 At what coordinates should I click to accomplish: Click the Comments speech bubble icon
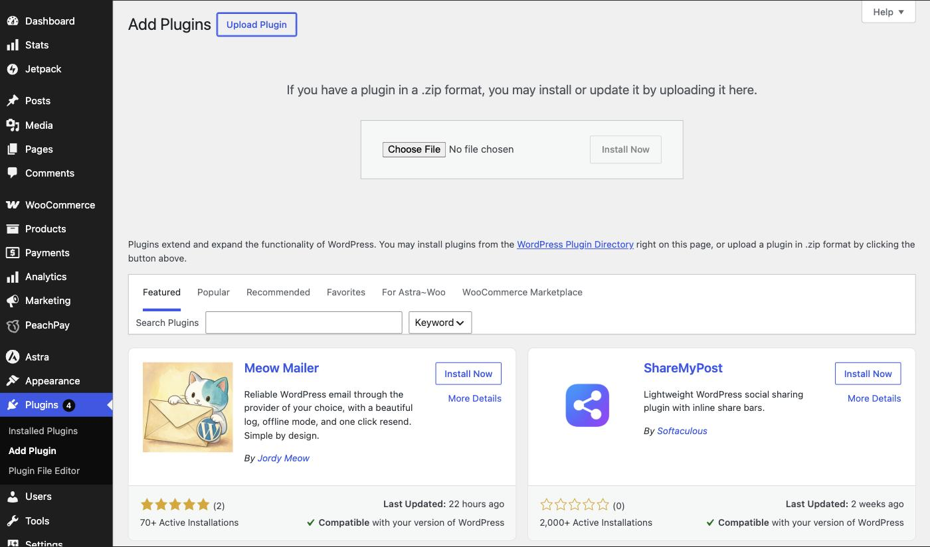click(13, 173)
